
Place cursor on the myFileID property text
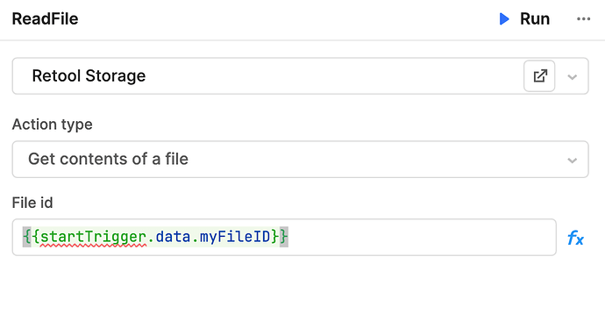[235, 237]
